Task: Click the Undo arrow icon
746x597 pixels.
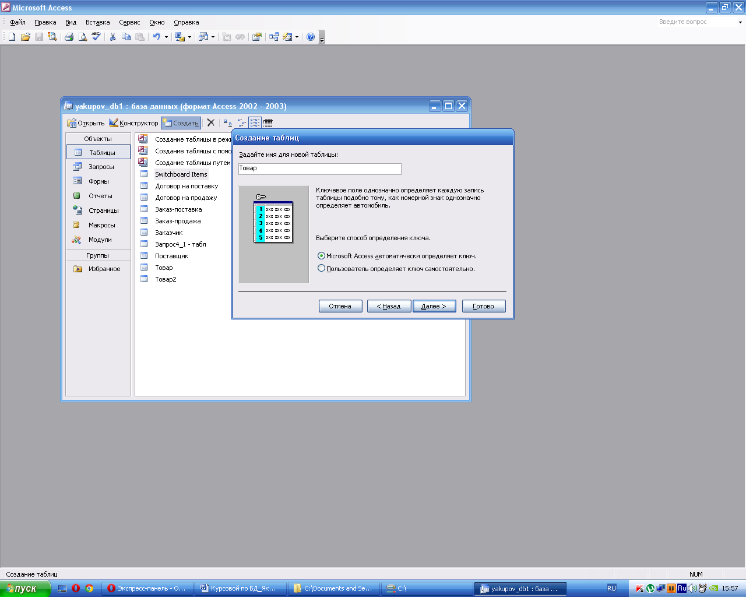Action: 156,37
